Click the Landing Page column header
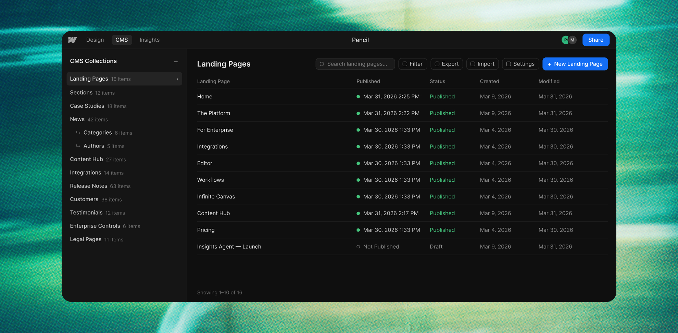Screen dimensions: 678x333 213,81
